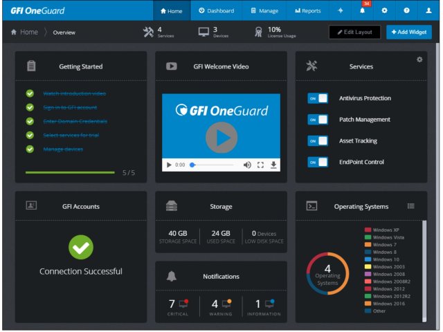The width and height of the screenshot is (443, 332).
Task: Open the Manage menu
Action: [264, 11]
